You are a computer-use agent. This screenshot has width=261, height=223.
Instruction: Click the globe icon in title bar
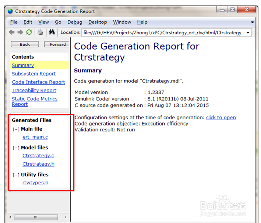(x=10, y=11)
